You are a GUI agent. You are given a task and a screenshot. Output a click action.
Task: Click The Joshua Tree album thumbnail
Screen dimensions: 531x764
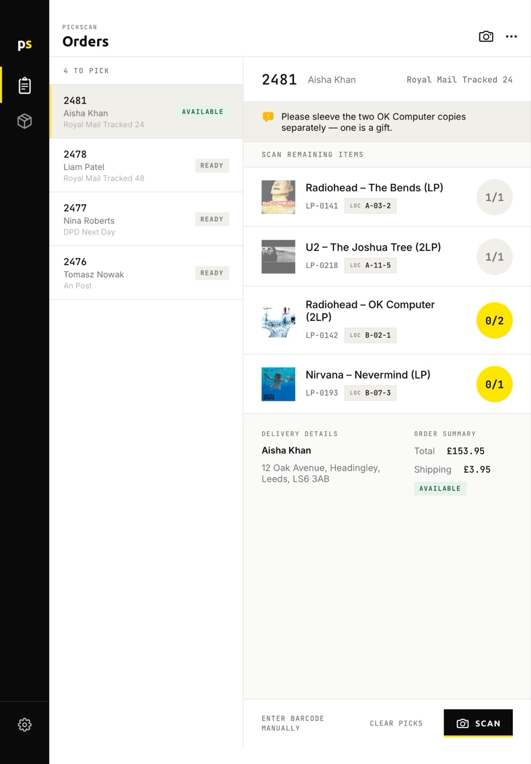(278, 256)
